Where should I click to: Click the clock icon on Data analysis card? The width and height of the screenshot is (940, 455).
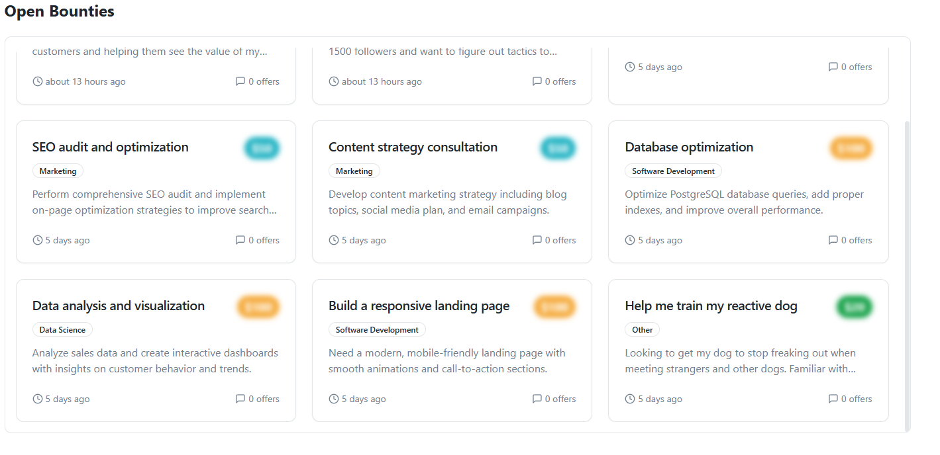(x=37, y=398)
